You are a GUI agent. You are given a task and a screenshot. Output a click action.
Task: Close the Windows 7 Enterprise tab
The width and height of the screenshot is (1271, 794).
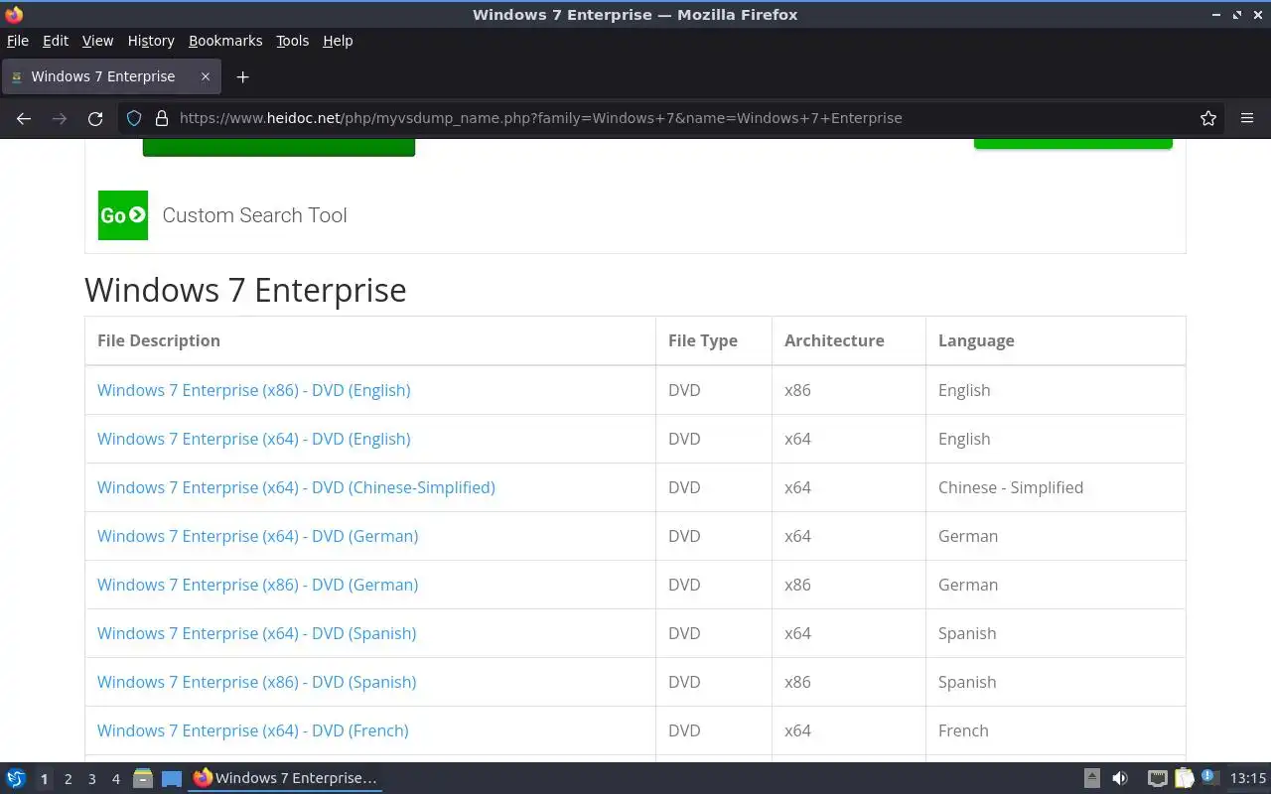pos(206,76)
